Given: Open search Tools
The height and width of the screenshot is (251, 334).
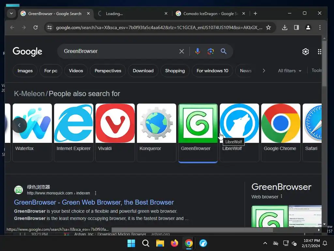Looking at the screenshot, I should [316, 71].
